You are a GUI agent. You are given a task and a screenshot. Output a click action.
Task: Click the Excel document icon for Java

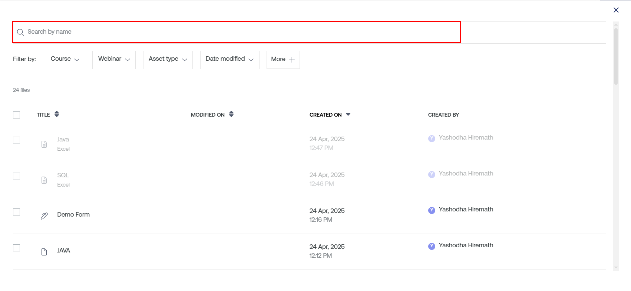click(44, 144)
